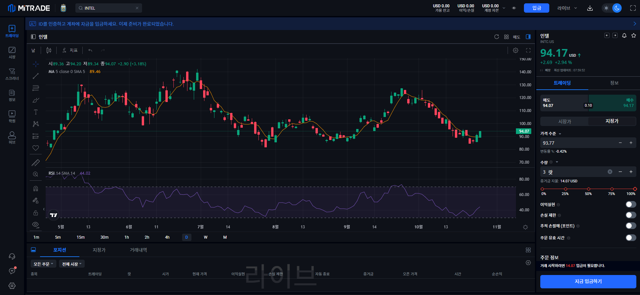The width and height of the screenshot is (640, 295).
Task: Undo the last chart action
Action: pyautogui.click(x=90, y=50)
